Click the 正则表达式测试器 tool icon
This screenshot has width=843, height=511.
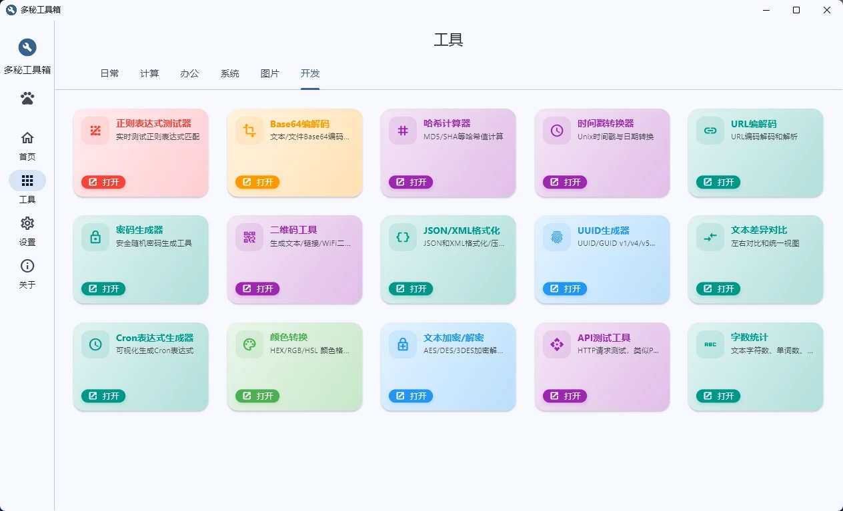click(x=96, y=131)
